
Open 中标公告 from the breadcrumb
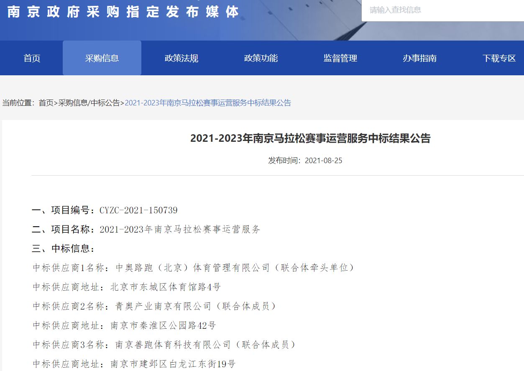click(105, 103)
